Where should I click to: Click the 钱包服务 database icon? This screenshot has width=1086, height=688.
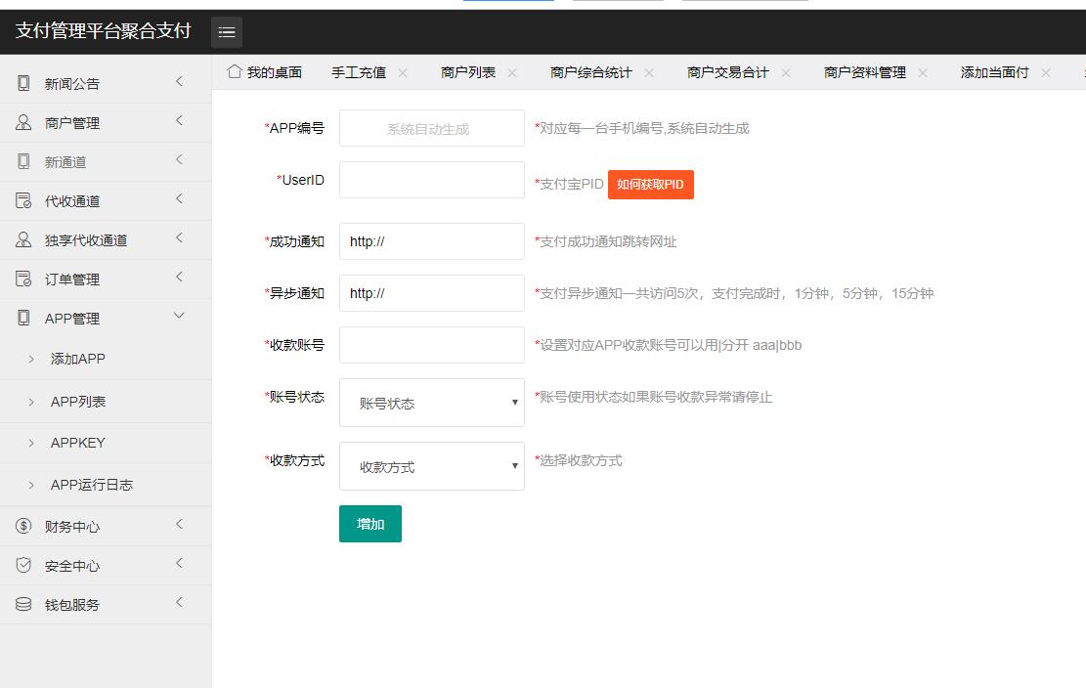23,604
